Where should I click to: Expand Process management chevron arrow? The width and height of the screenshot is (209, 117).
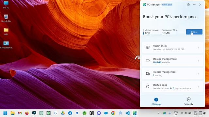tap(199, 73)
